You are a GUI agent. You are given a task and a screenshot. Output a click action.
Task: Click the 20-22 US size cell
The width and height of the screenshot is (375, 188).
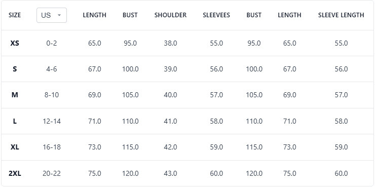52,173
